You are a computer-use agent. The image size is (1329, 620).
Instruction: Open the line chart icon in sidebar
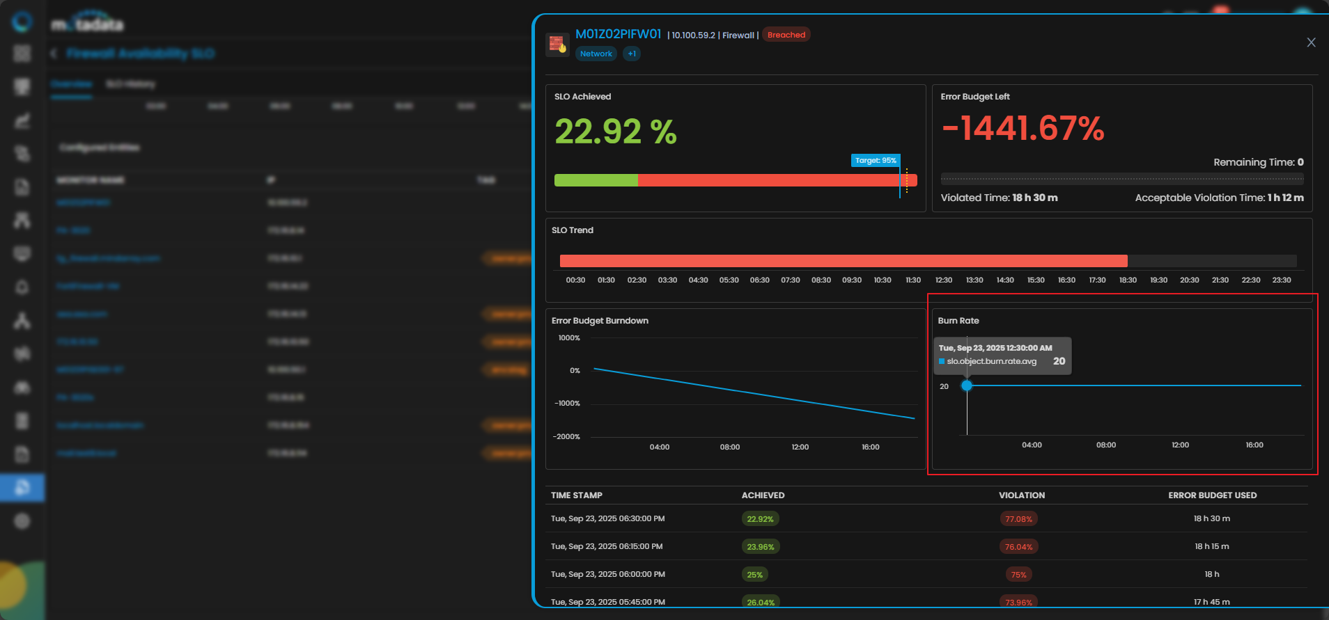point(22,120)
